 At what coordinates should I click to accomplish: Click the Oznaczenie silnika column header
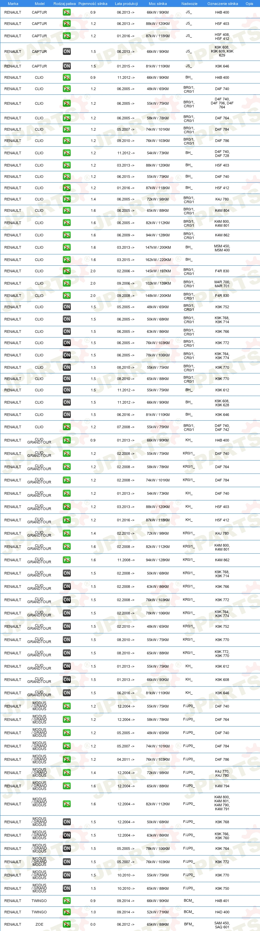(222, 4)
